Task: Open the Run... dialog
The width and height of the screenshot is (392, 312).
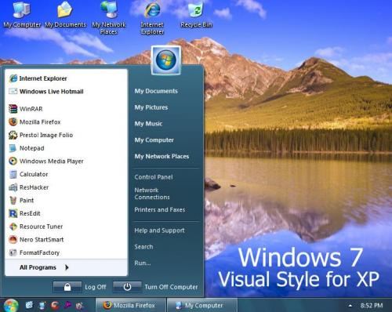Action: (143, 263)
